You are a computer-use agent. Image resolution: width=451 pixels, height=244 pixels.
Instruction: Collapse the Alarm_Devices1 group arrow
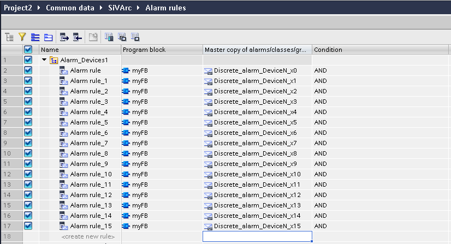click(x=44, y=60)
